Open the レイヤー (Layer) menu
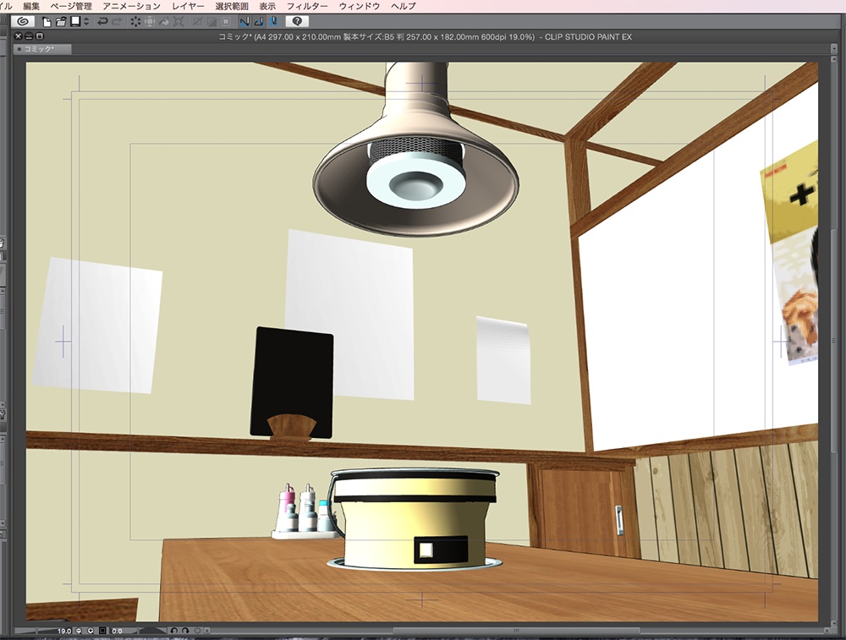The height and width of the screenshot is (640, 846). pyautogui.click(x=188, y=6)
